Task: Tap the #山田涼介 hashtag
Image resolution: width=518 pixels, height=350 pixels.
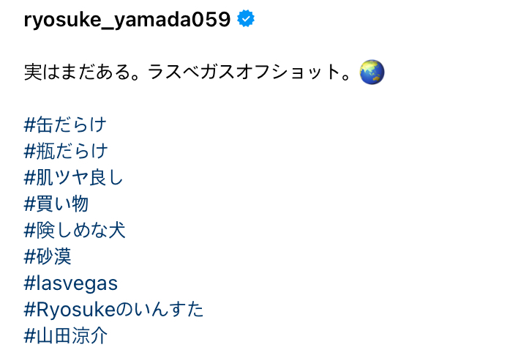Action: tap(66, 335)
